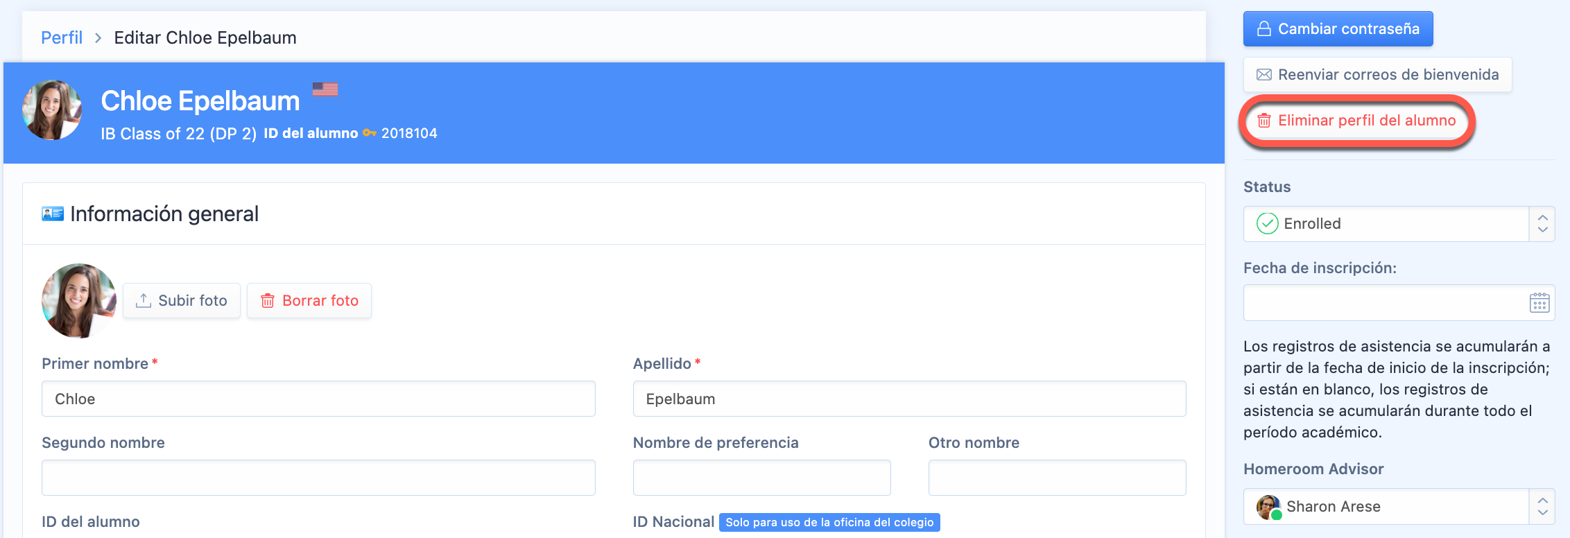Click the envelope icon for welcome emails
Screen dimensions: 1570x538
[x=1263, y=75]
